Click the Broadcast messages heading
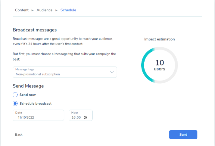Viewport: 215px width, 146px height. tap(35, 30)
